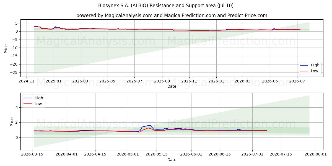
Task: Click the bottom chart x-axis label '2026-03-15'
Action: [32, 155]
